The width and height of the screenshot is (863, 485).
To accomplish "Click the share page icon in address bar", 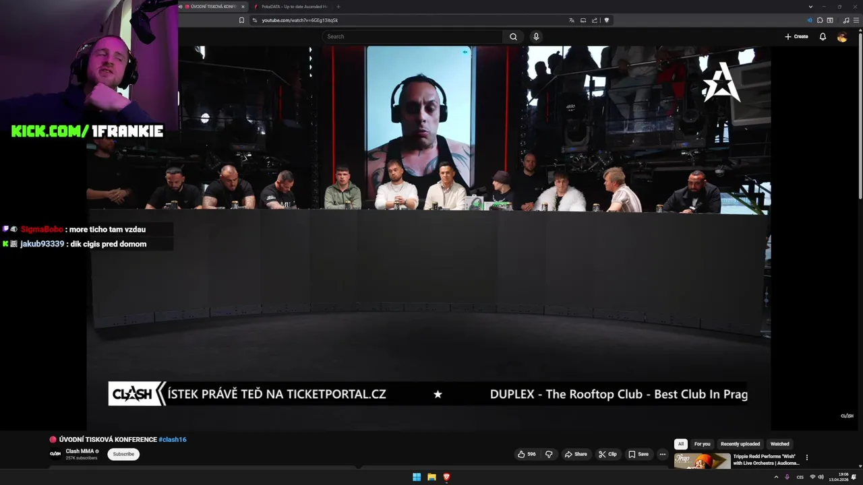I will click(x=595, y=20).
